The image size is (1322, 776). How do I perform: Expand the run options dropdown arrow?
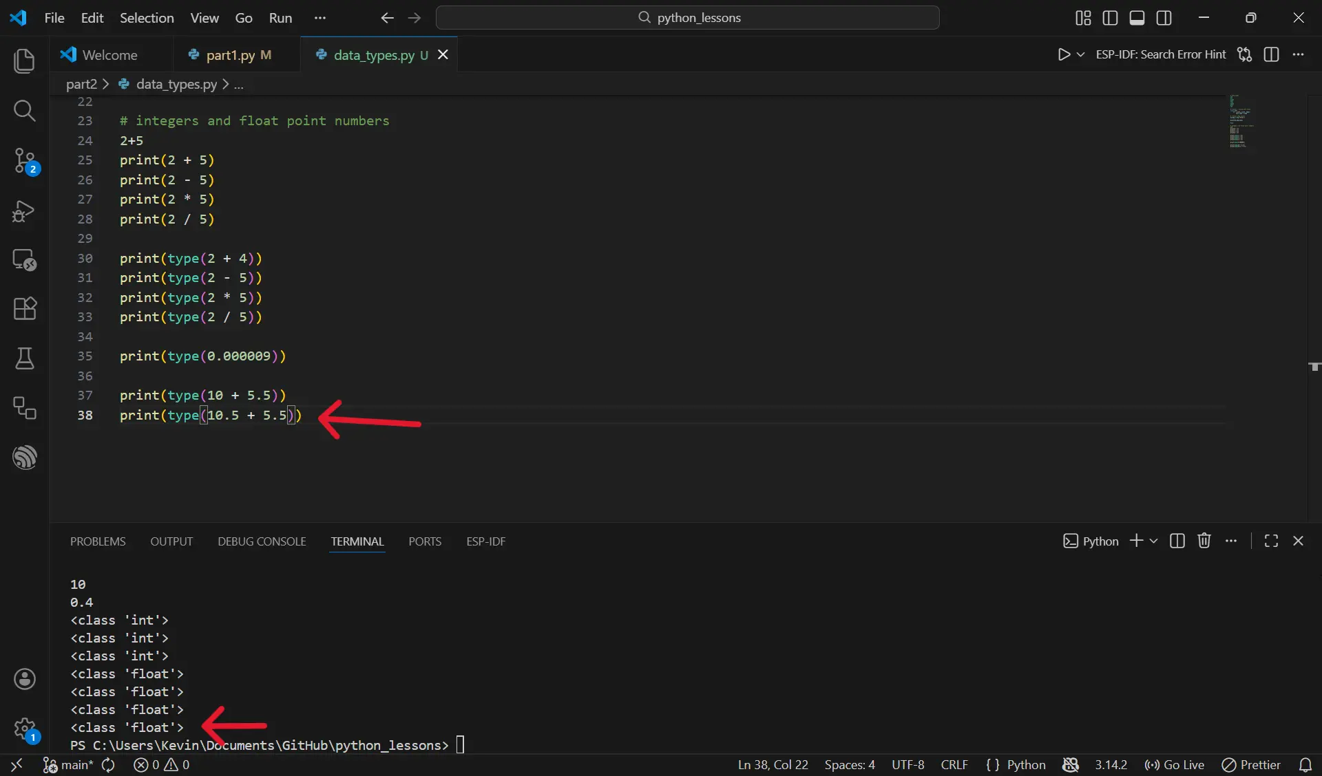point(1080,54)
